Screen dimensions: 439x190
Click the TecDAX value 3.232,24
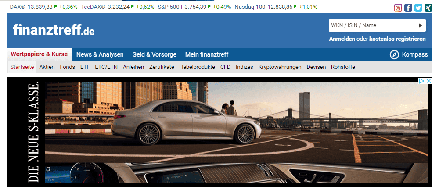[x=119, y=7]
